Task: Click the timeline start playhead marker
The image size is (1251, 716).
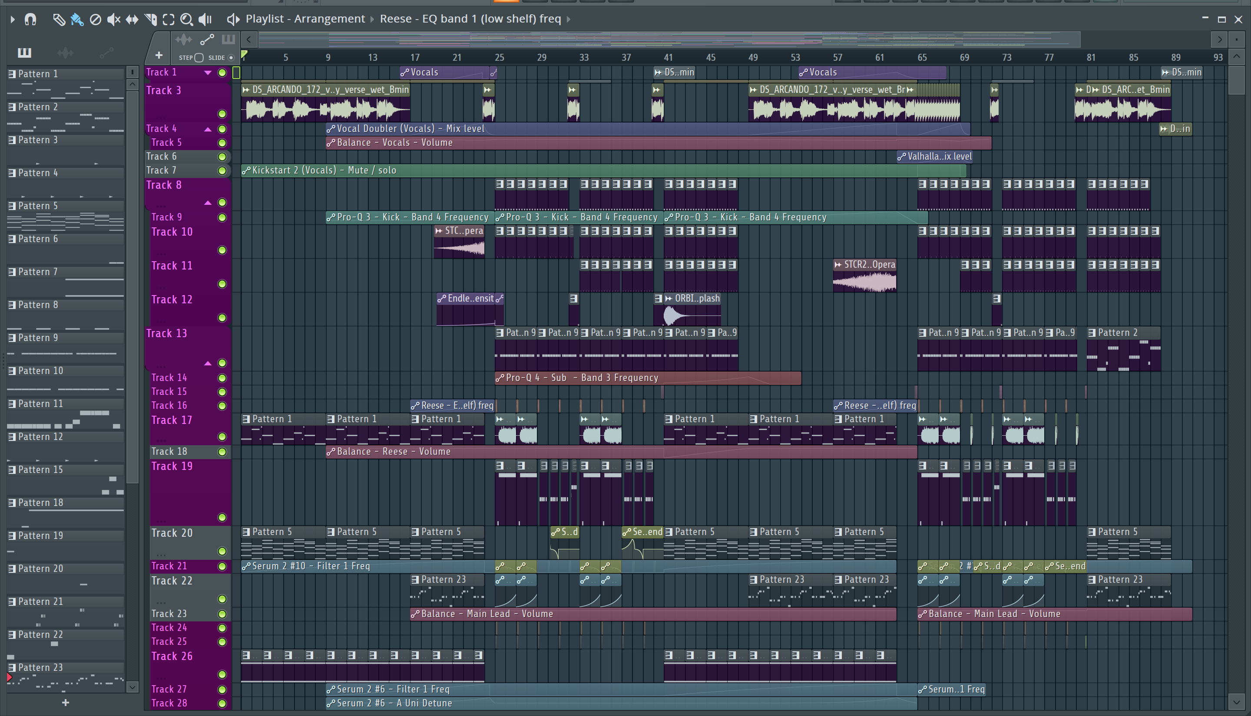Action: coord(244,54)
